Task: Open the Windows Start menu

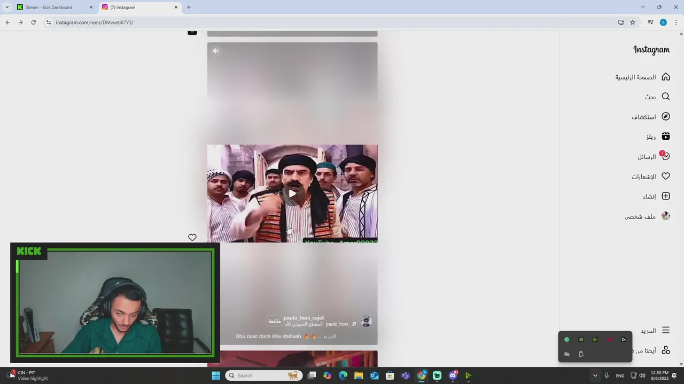Action: point(216,375)
